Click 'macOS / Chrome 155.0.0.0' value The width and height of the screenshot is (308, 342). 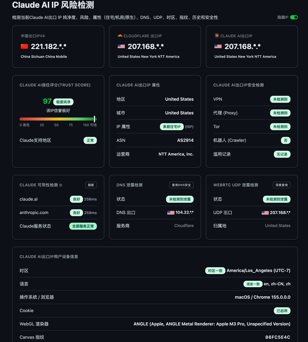[x=263, y=297]
